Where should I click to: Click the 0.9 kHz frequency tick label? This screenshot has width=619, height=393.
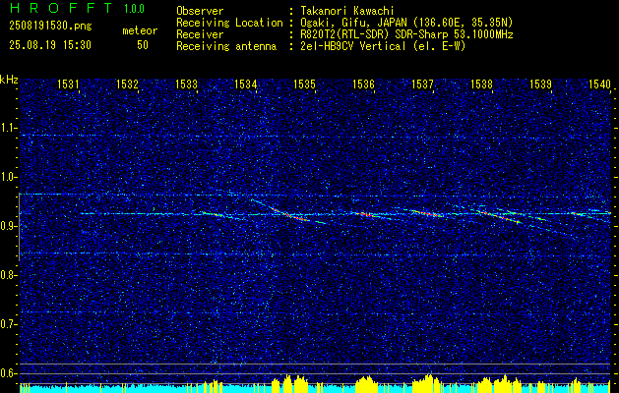tap(7, 226)
